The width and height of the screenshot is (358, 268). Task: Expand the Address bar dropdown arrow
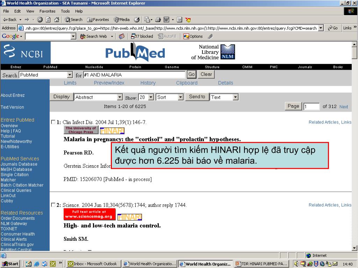[321, 28]
